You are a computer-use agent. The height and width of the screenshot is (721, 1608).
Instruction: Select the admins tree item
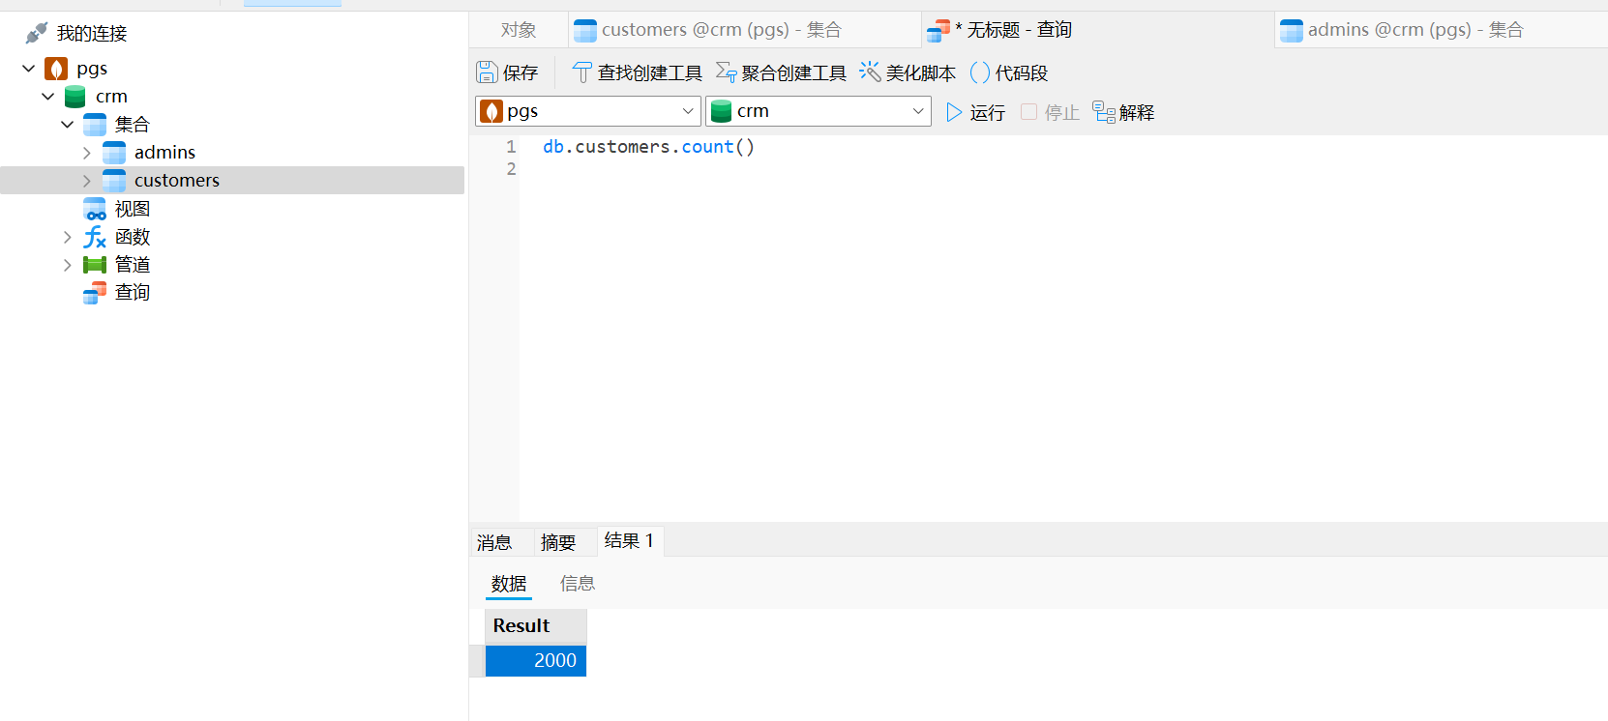(164, 153)
